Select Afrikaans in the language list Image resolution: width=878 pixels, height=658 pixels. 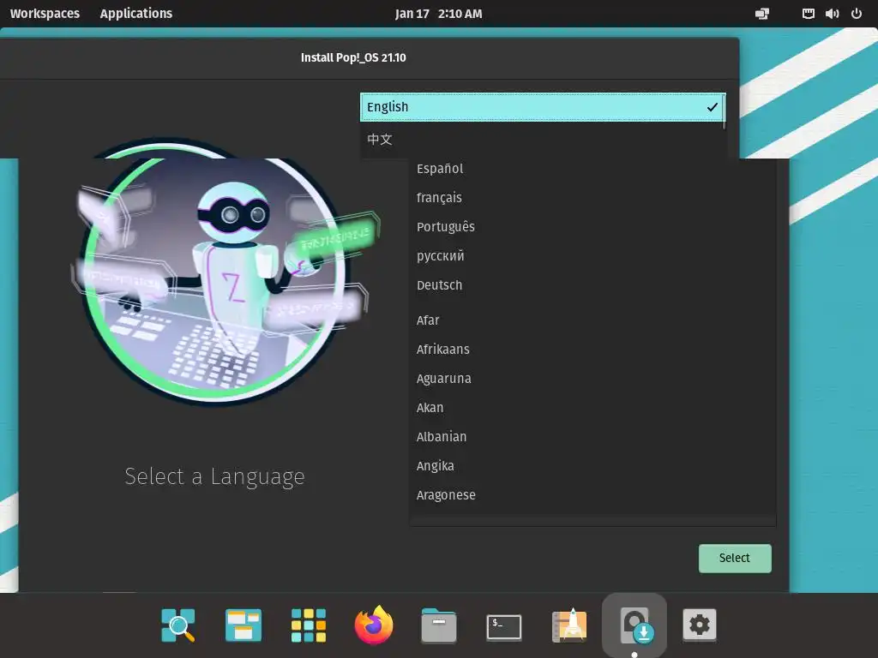coord(592,350)
